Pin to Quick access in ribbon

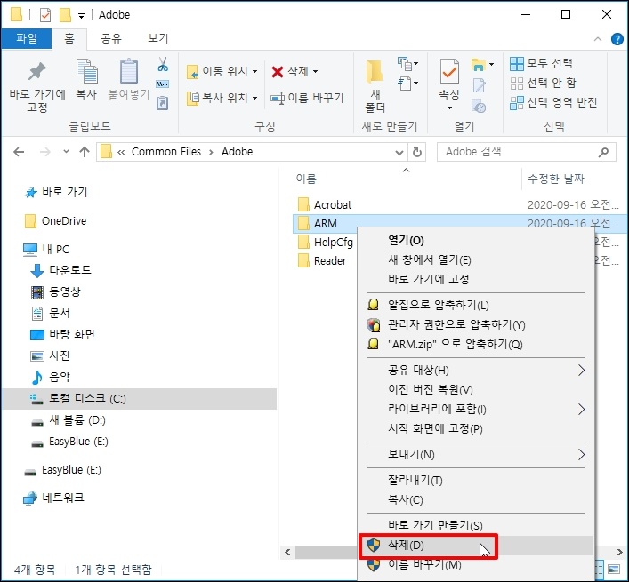[36, 86]
